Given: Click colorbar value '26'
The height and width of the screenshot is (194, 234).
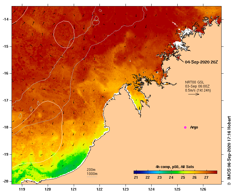Looking at the screenshot, I should coord(194,178).
